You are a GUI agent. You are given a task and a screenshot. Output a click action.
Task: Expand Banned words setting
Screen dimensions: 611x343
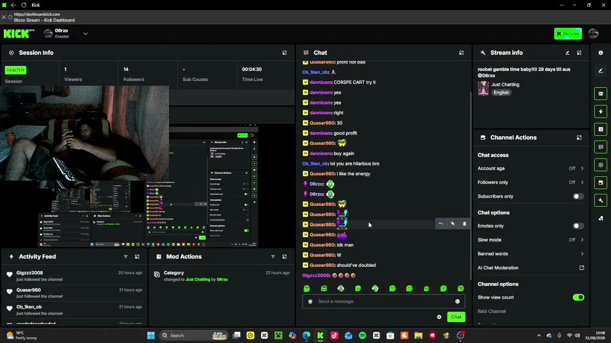click(x=531, y=254)
